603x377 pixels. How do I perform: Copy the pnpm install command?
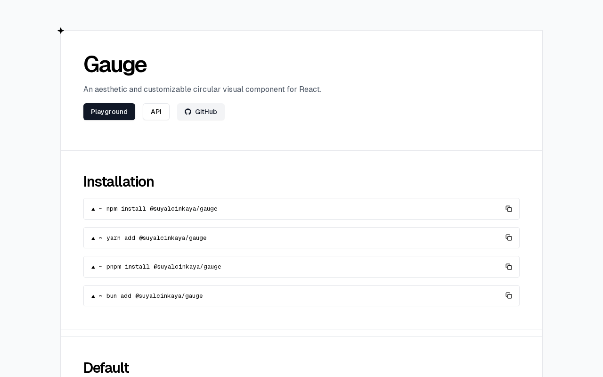click(x=509, y=267)
